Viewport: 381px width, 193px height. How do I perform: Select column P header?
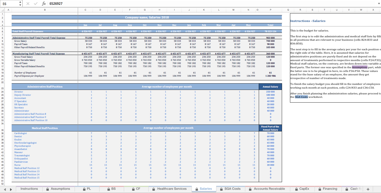click(x=270, y=10)
